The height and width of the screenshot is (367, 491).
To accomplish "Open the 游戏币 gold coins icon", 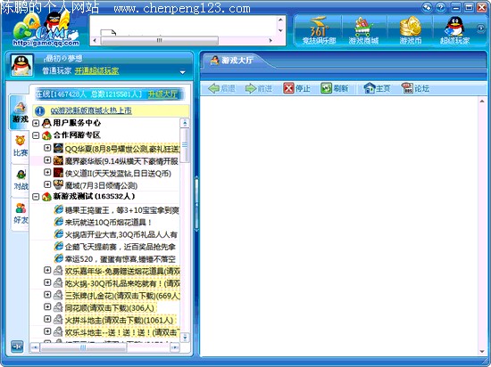I will (411, 30).
